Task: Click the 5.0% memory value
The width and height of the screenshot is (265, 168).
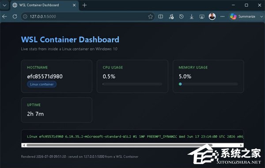Action: (185, 77)
